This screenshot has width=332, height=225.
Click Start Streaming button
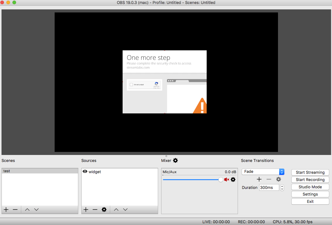click(310, 172)
